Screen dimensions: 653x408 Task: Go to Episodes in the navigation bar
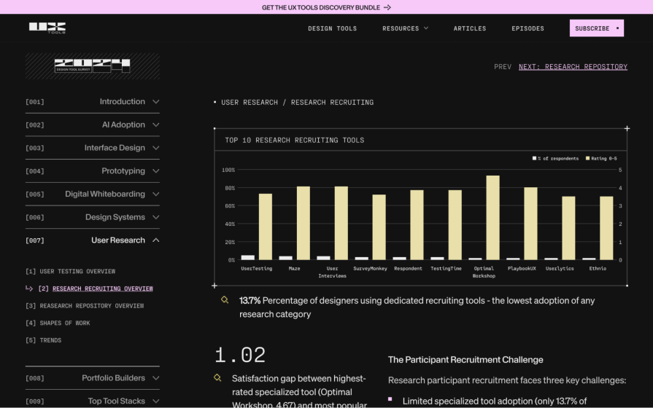point(528,28)
